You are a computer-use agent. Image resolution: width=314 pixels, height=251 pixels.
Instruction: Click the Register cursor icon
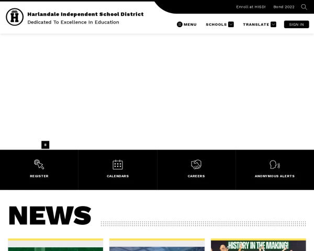39,164
